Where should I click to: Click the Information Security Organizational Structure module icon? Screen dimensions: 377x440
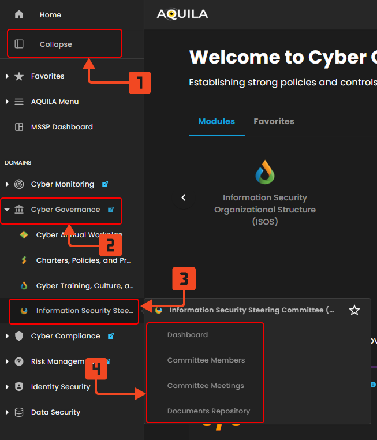coord(265,172)
